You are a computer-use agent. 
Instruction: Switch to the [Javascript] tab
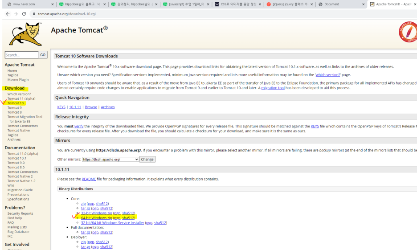click(x=186, y=4)
